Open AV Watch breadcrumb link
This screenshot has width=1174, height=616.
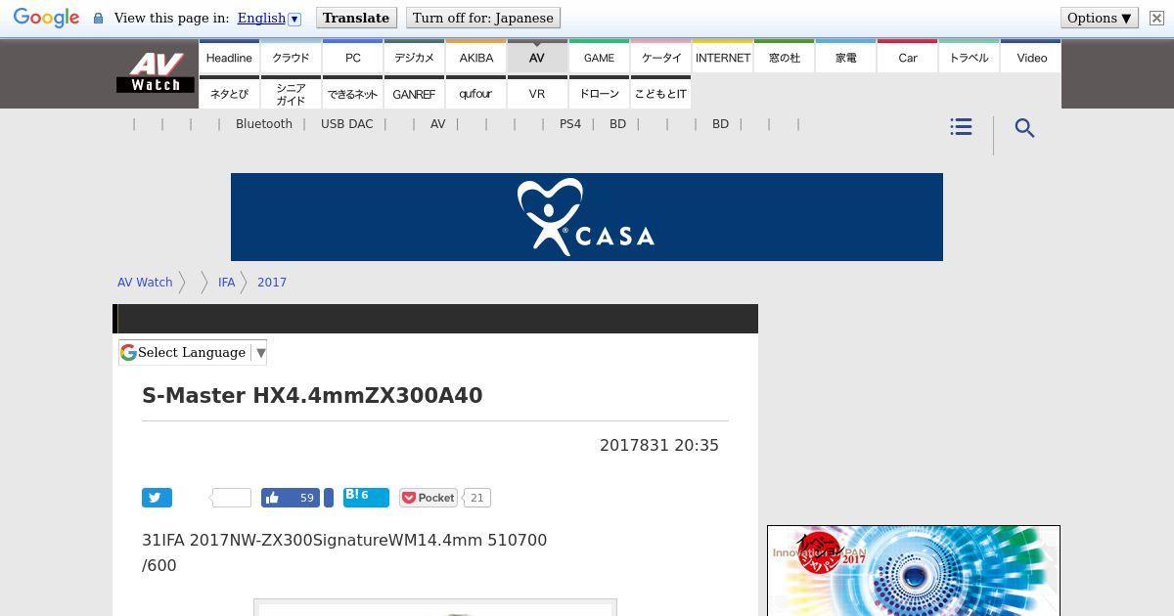pos(145,282)
